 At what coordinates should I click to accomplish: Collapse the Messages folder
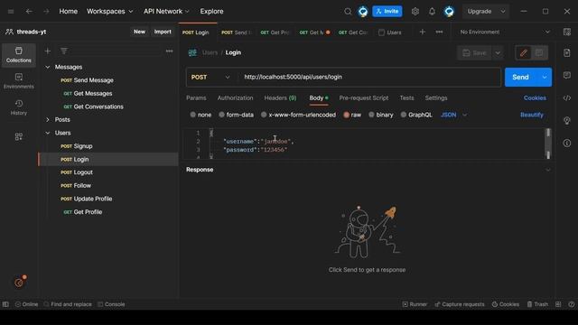tap(48, 67)
